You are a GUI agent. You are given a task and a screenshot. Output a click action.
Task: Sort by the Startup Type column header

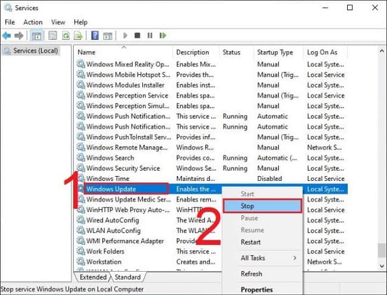tap(279, 52)
